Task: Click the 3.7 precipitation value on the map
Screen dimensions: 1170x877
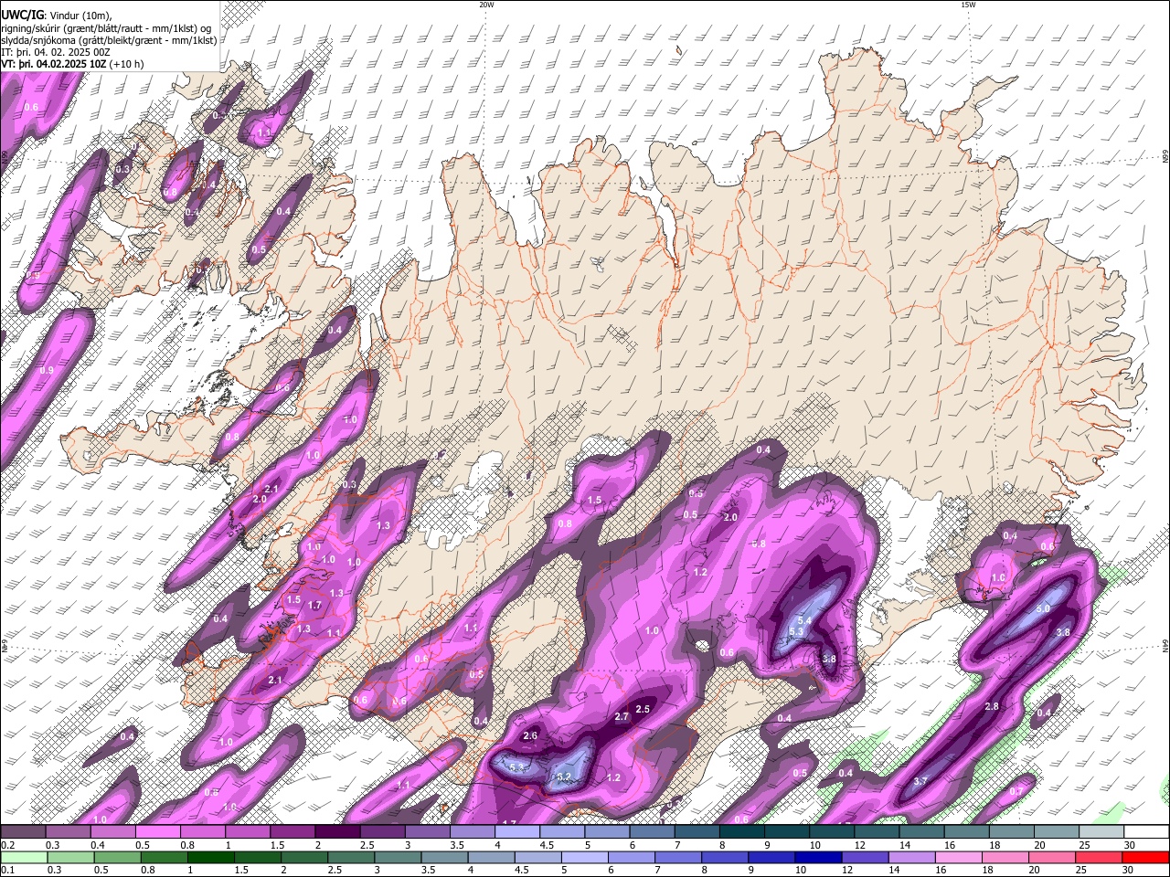Action: click(920, 782)
